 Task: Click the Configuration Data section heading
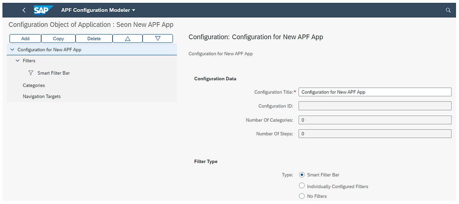(215, 79)
